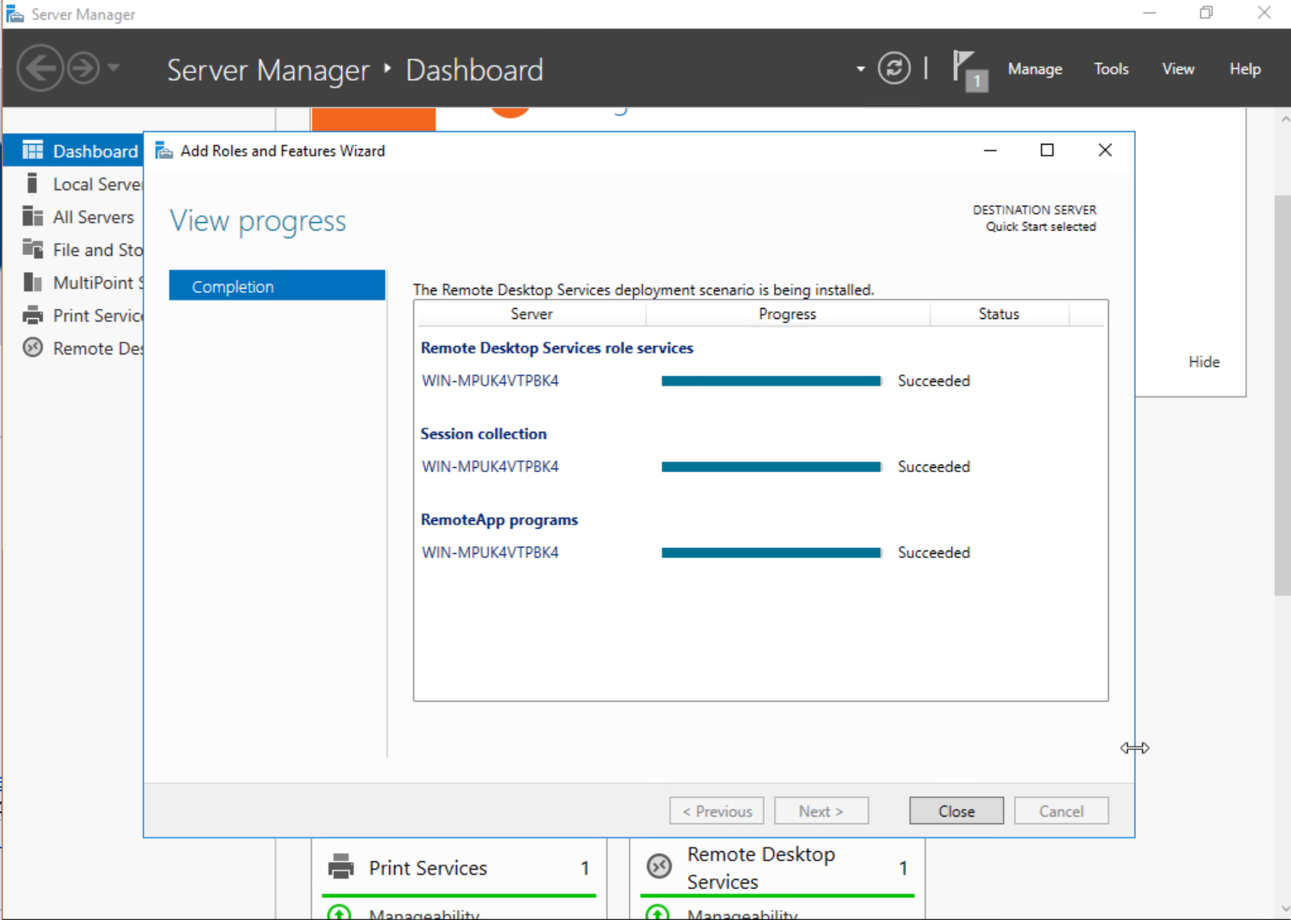Viewport: 1291px width, 920px height.
Task: Click the Next button in wizard
Action: click(821, 811)
